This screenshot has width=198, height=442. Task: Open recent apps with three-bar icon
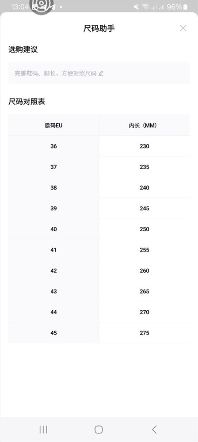point(43,429)
